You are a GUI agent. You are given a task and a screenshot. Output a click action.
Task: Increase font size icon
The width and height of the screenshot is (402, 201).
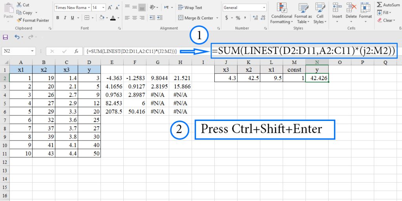[110, 8]
